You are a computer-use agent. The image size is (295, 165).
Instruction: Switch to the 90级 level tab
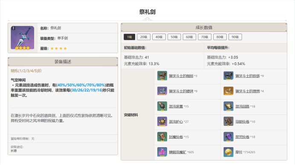point(235,37)
